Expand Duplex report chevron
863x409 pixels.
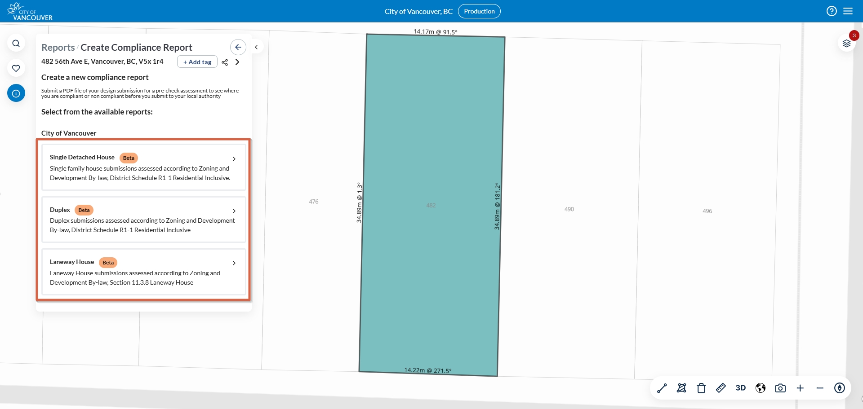pyautogui.click(x=234, y=211)
